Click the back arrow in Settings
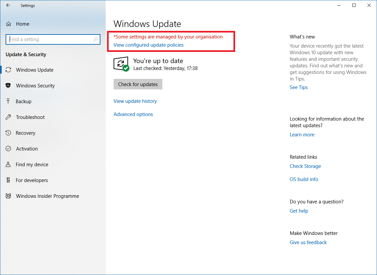The height and width of the screenshot is (275, 377). [x=8, y=5]
